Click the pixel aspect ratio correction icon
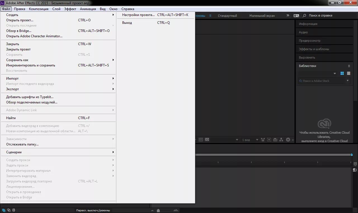 point(263,140)
